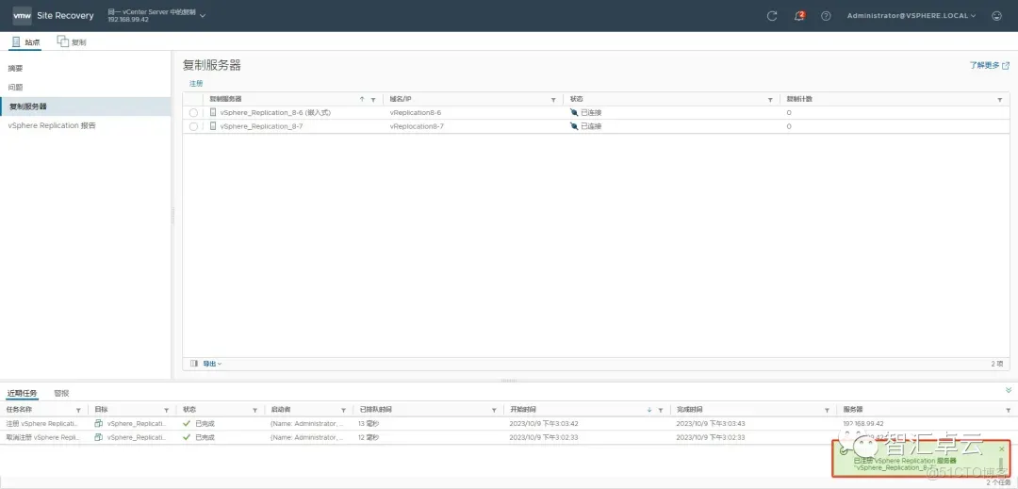This screenshot has height=489, width=1018.
Task: Click target icon in 注册 task row
Action: coord(99,423)
